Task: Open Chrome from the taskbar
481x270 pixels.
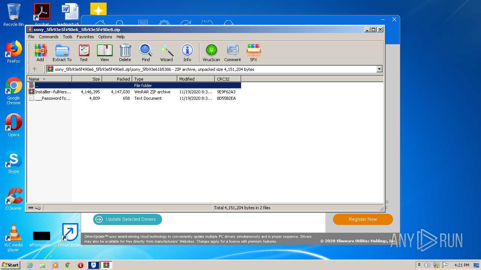Action: click(x=68, y=265)
